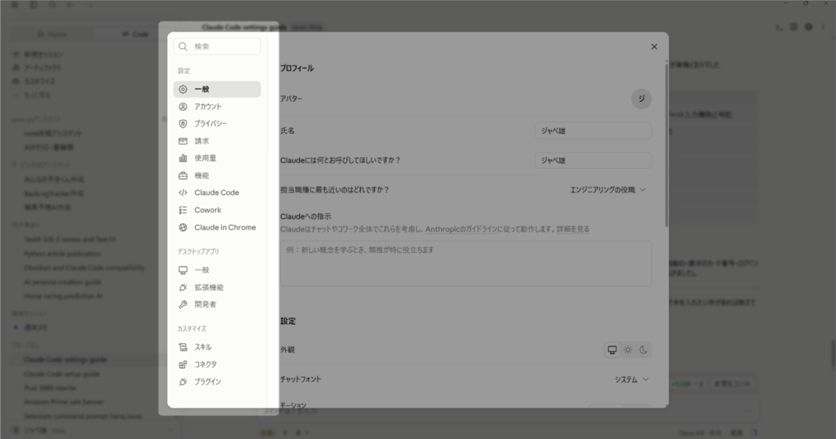Screen dimensions: 836x439
Task: Click the nickname input below 氏名
Action: [x=593, y=161]
